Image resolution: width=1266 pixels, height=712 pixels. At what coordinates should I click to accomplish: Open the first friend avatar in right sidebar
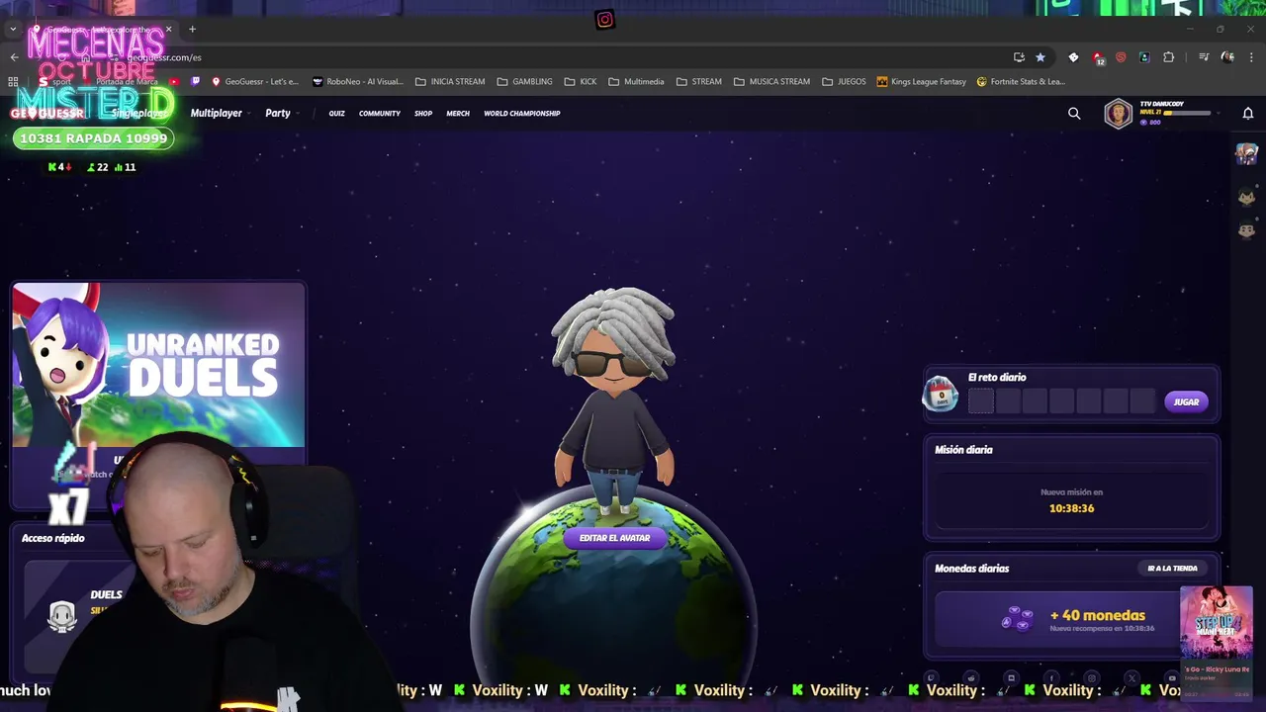pos(1246,153)
